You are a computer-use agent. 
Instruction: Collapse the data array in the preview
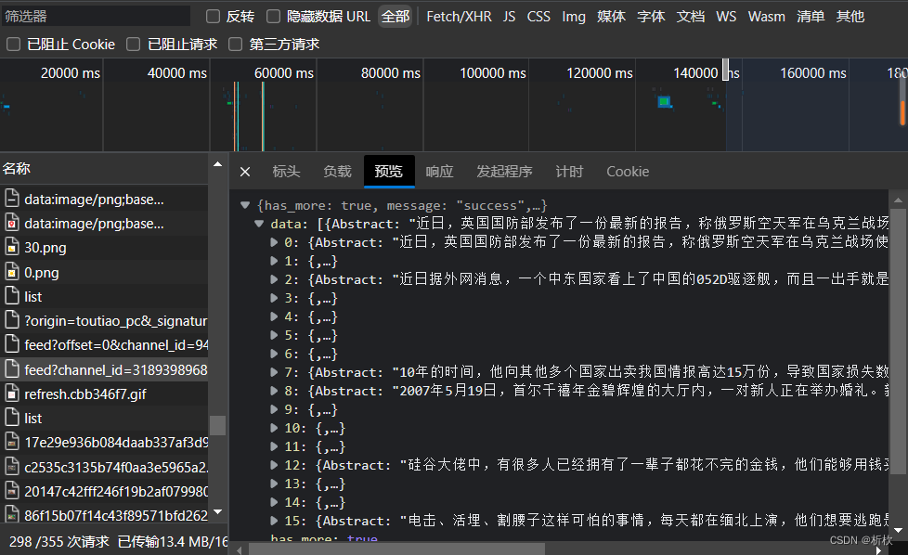(259, 224)
